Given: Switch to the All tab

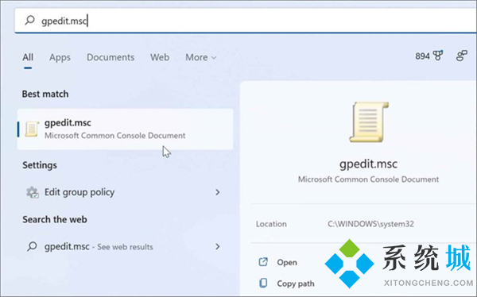Looking at the screenshot, I should coord(28,57).
